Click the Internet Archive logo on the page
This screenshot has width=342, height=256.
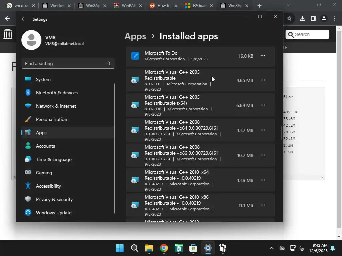coord(8,34)
